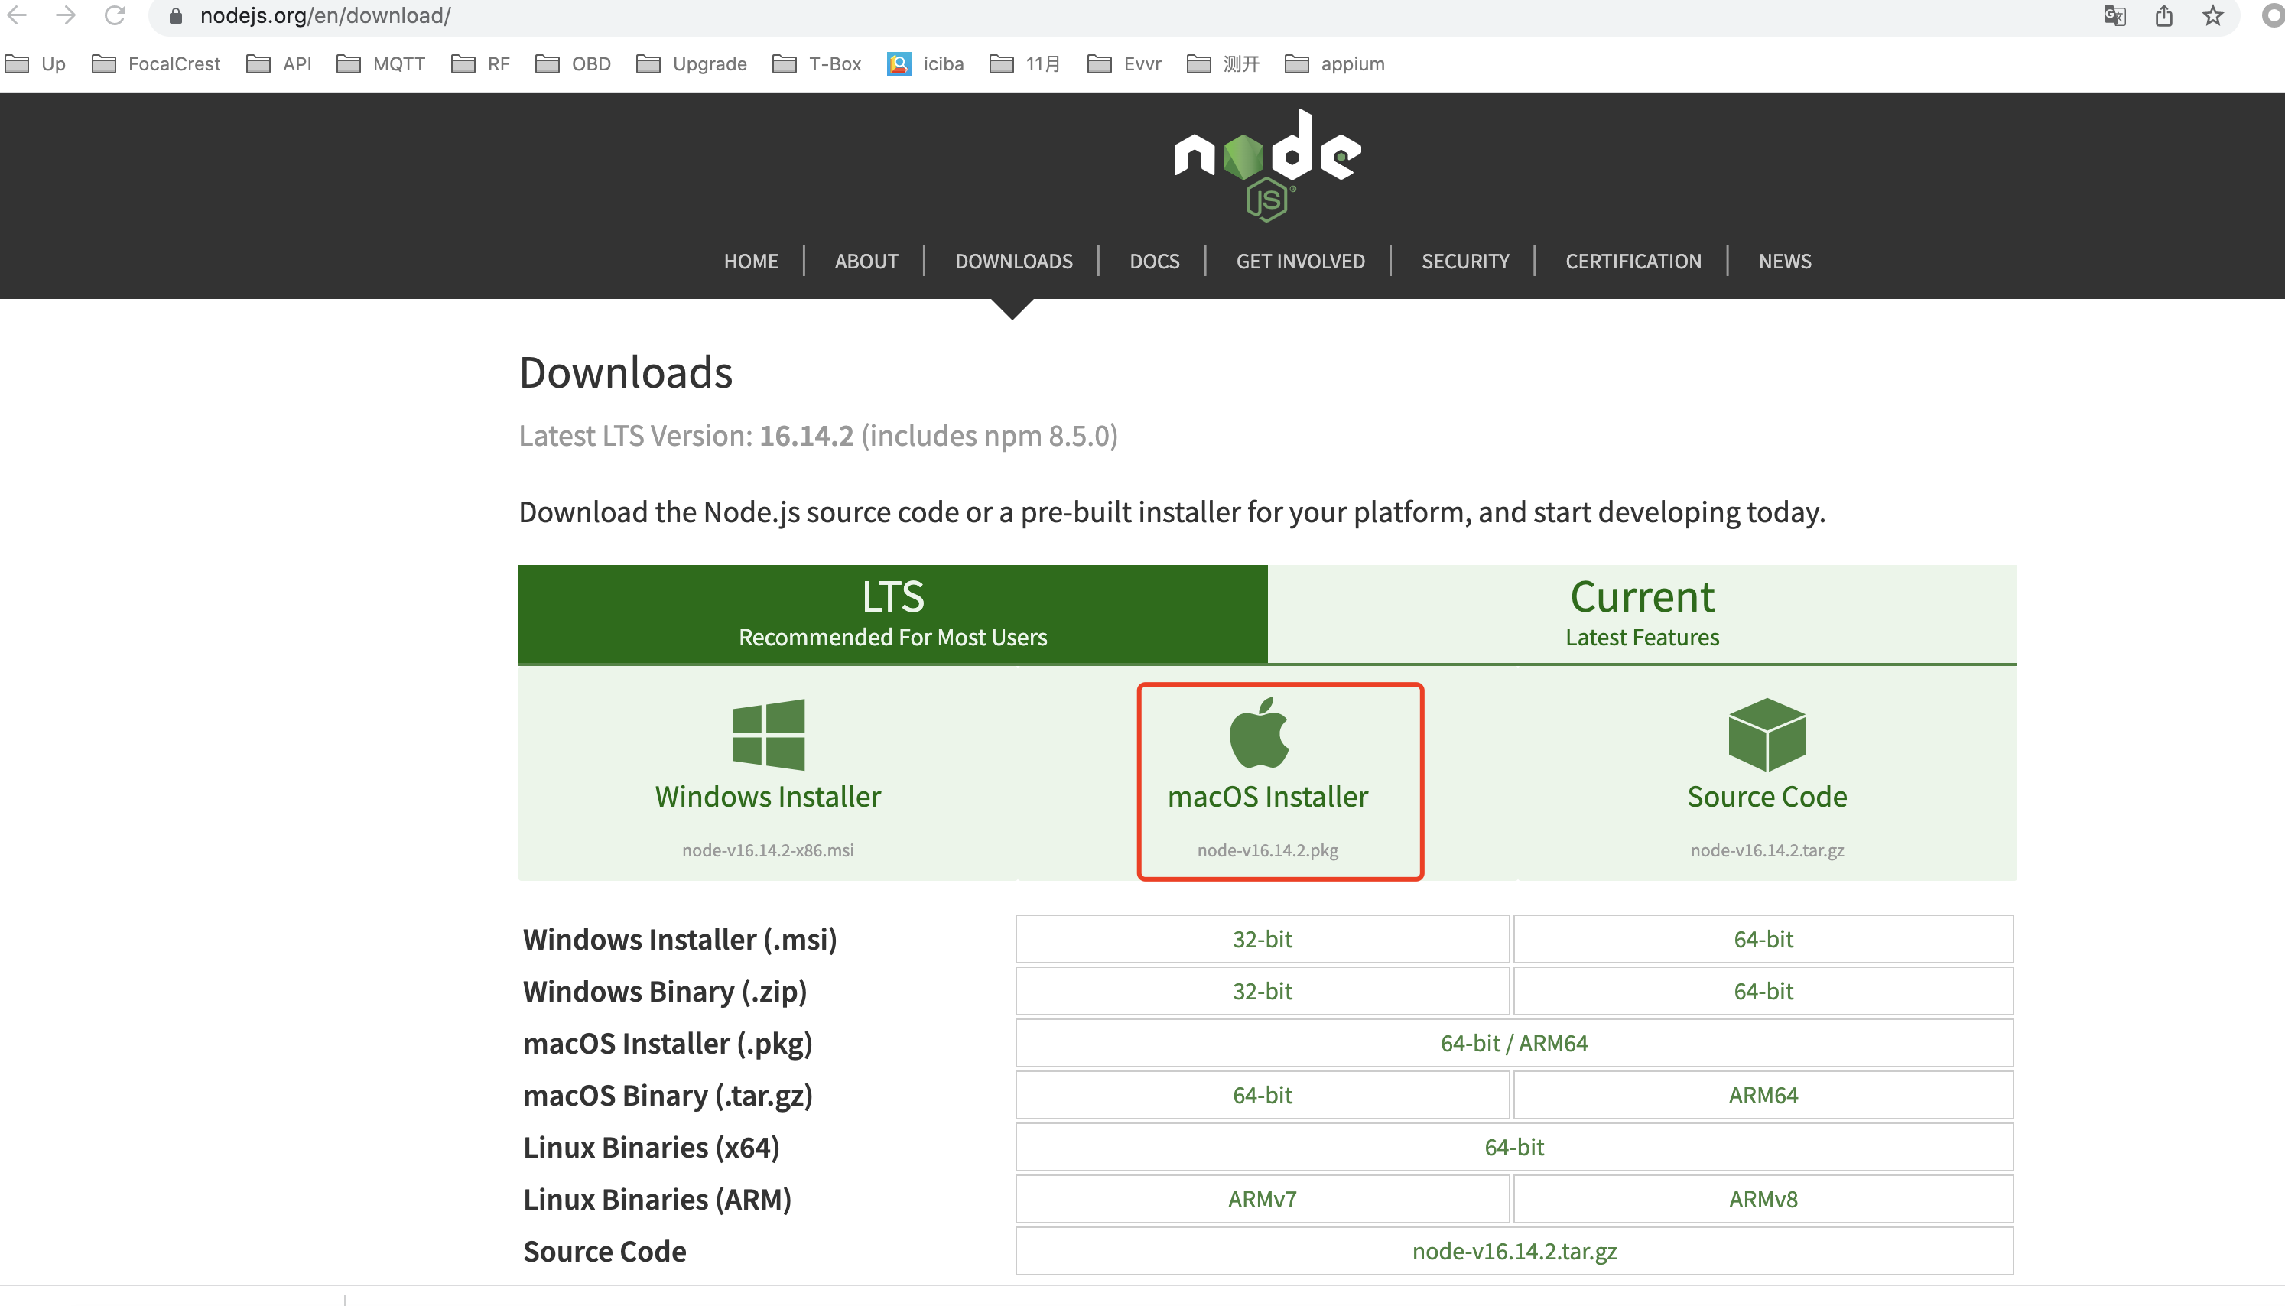Download macOS Installer 64-bit / ARM64
This screenshot has height=1306, width=2285.
point(1513,1043)
